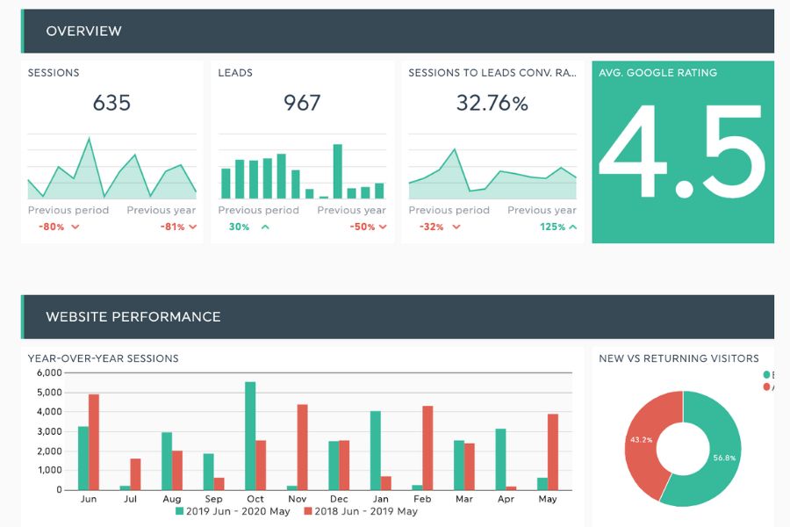Click the green legend dot in New vs Returning Visitors

click(767, 375)
